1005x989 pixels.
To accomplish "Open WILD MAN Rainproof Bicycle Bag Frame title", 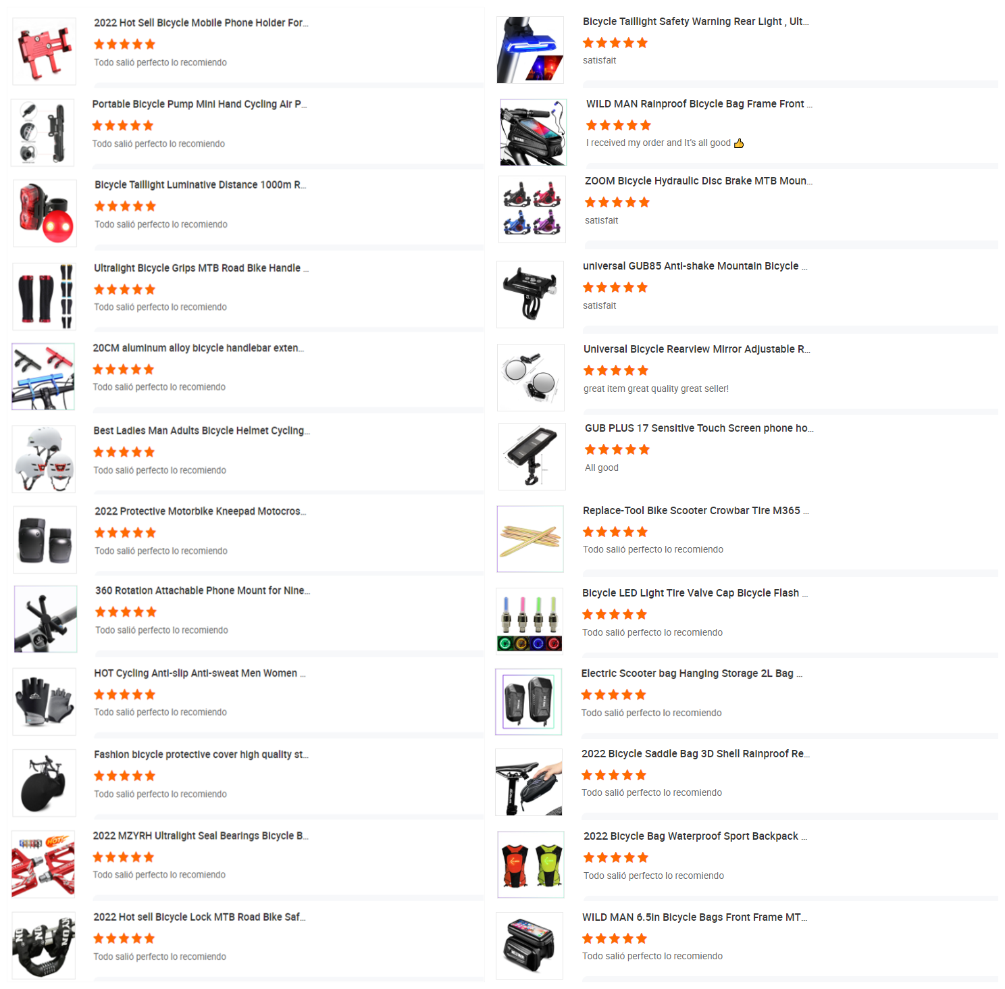I will (x=699, y=104).
